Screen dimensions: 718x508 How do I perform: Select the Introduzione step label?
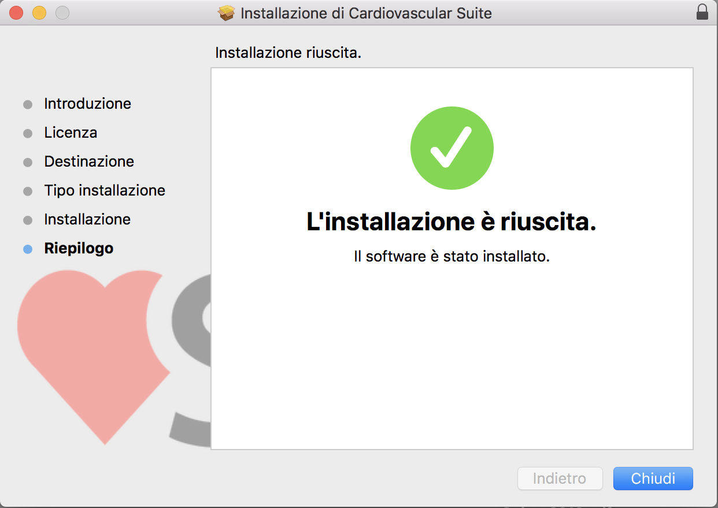pyautogui.click(x=87, y=104)
